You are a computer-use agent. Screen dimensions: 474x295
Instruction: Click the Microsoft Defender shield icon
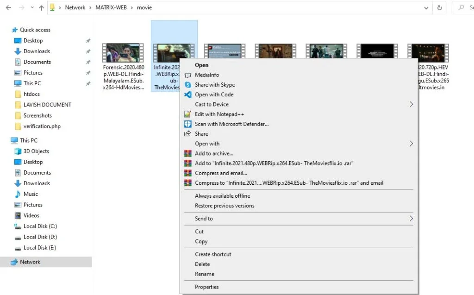188,124
